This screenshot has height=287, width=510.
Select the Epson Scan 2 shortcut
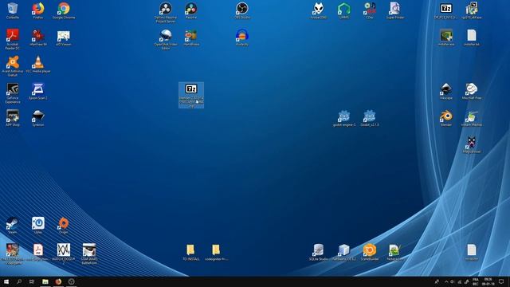[38, 91]
